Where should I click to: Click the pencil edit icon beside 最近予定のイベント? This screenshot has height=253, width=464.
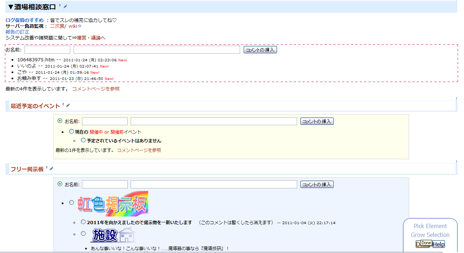[68, 106]
